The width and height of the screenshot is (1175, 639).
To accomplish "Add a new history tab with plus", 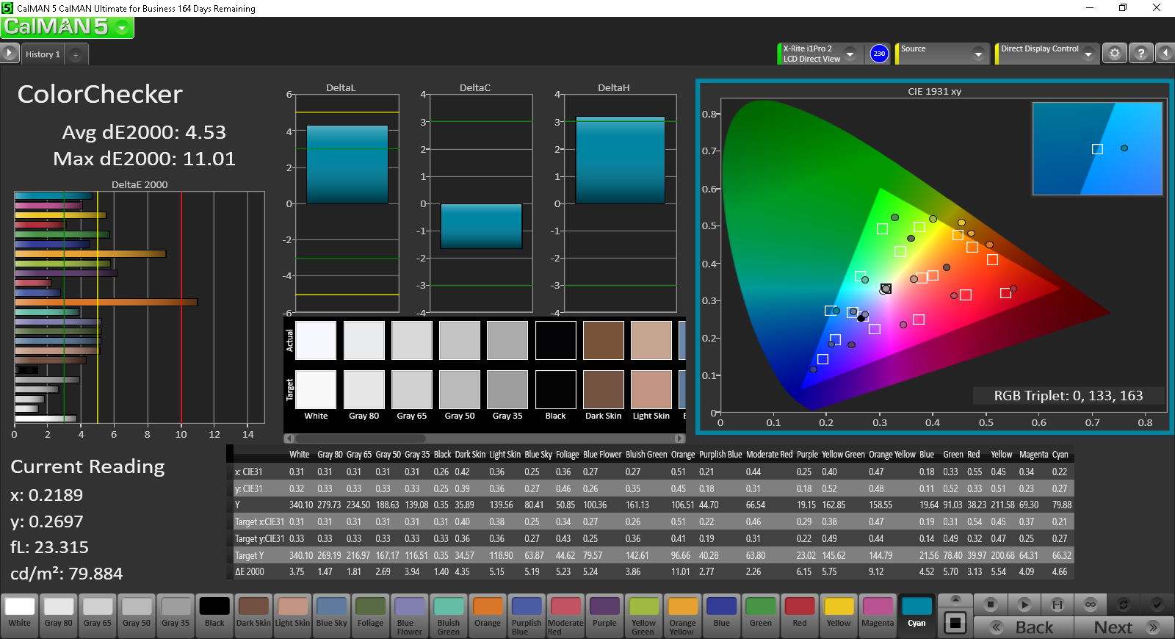I will tap(76, 55).
